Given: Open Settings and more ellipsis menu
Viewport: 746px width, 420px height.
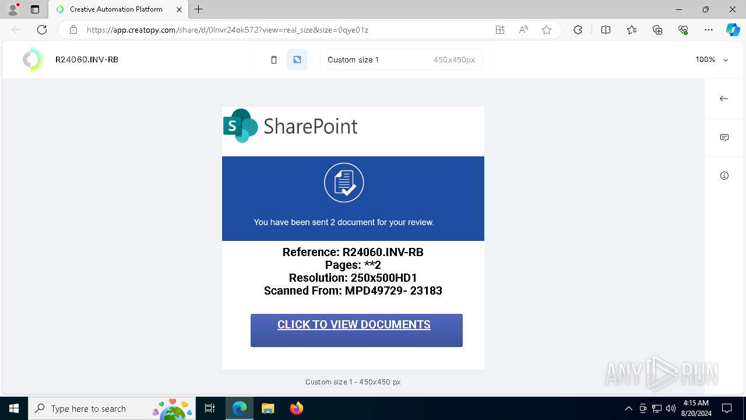Looking at the screenshot, I should pos(709,30).
